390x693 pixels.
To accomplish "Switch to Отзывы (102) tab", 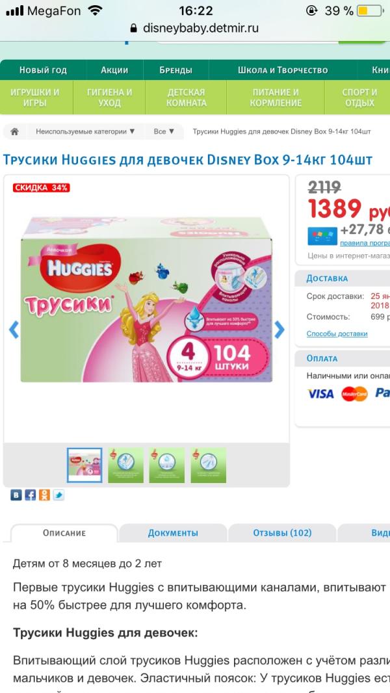I will [x=282, y=533].
